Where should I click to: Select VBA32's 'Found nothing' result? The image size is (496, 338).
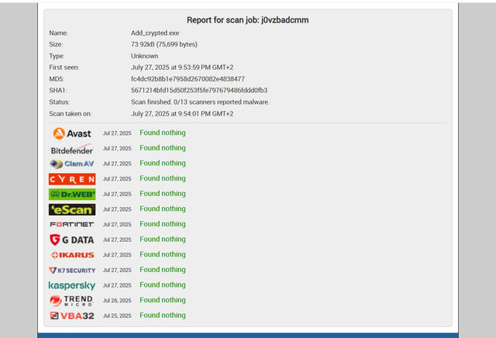[163, 315]
